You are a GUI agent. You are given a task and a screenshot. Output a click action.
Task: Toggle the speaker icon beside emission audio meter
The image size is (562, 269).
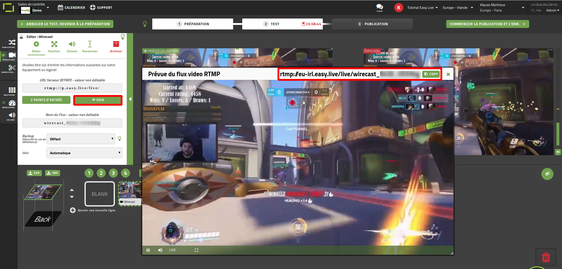(x=558, y=152)
